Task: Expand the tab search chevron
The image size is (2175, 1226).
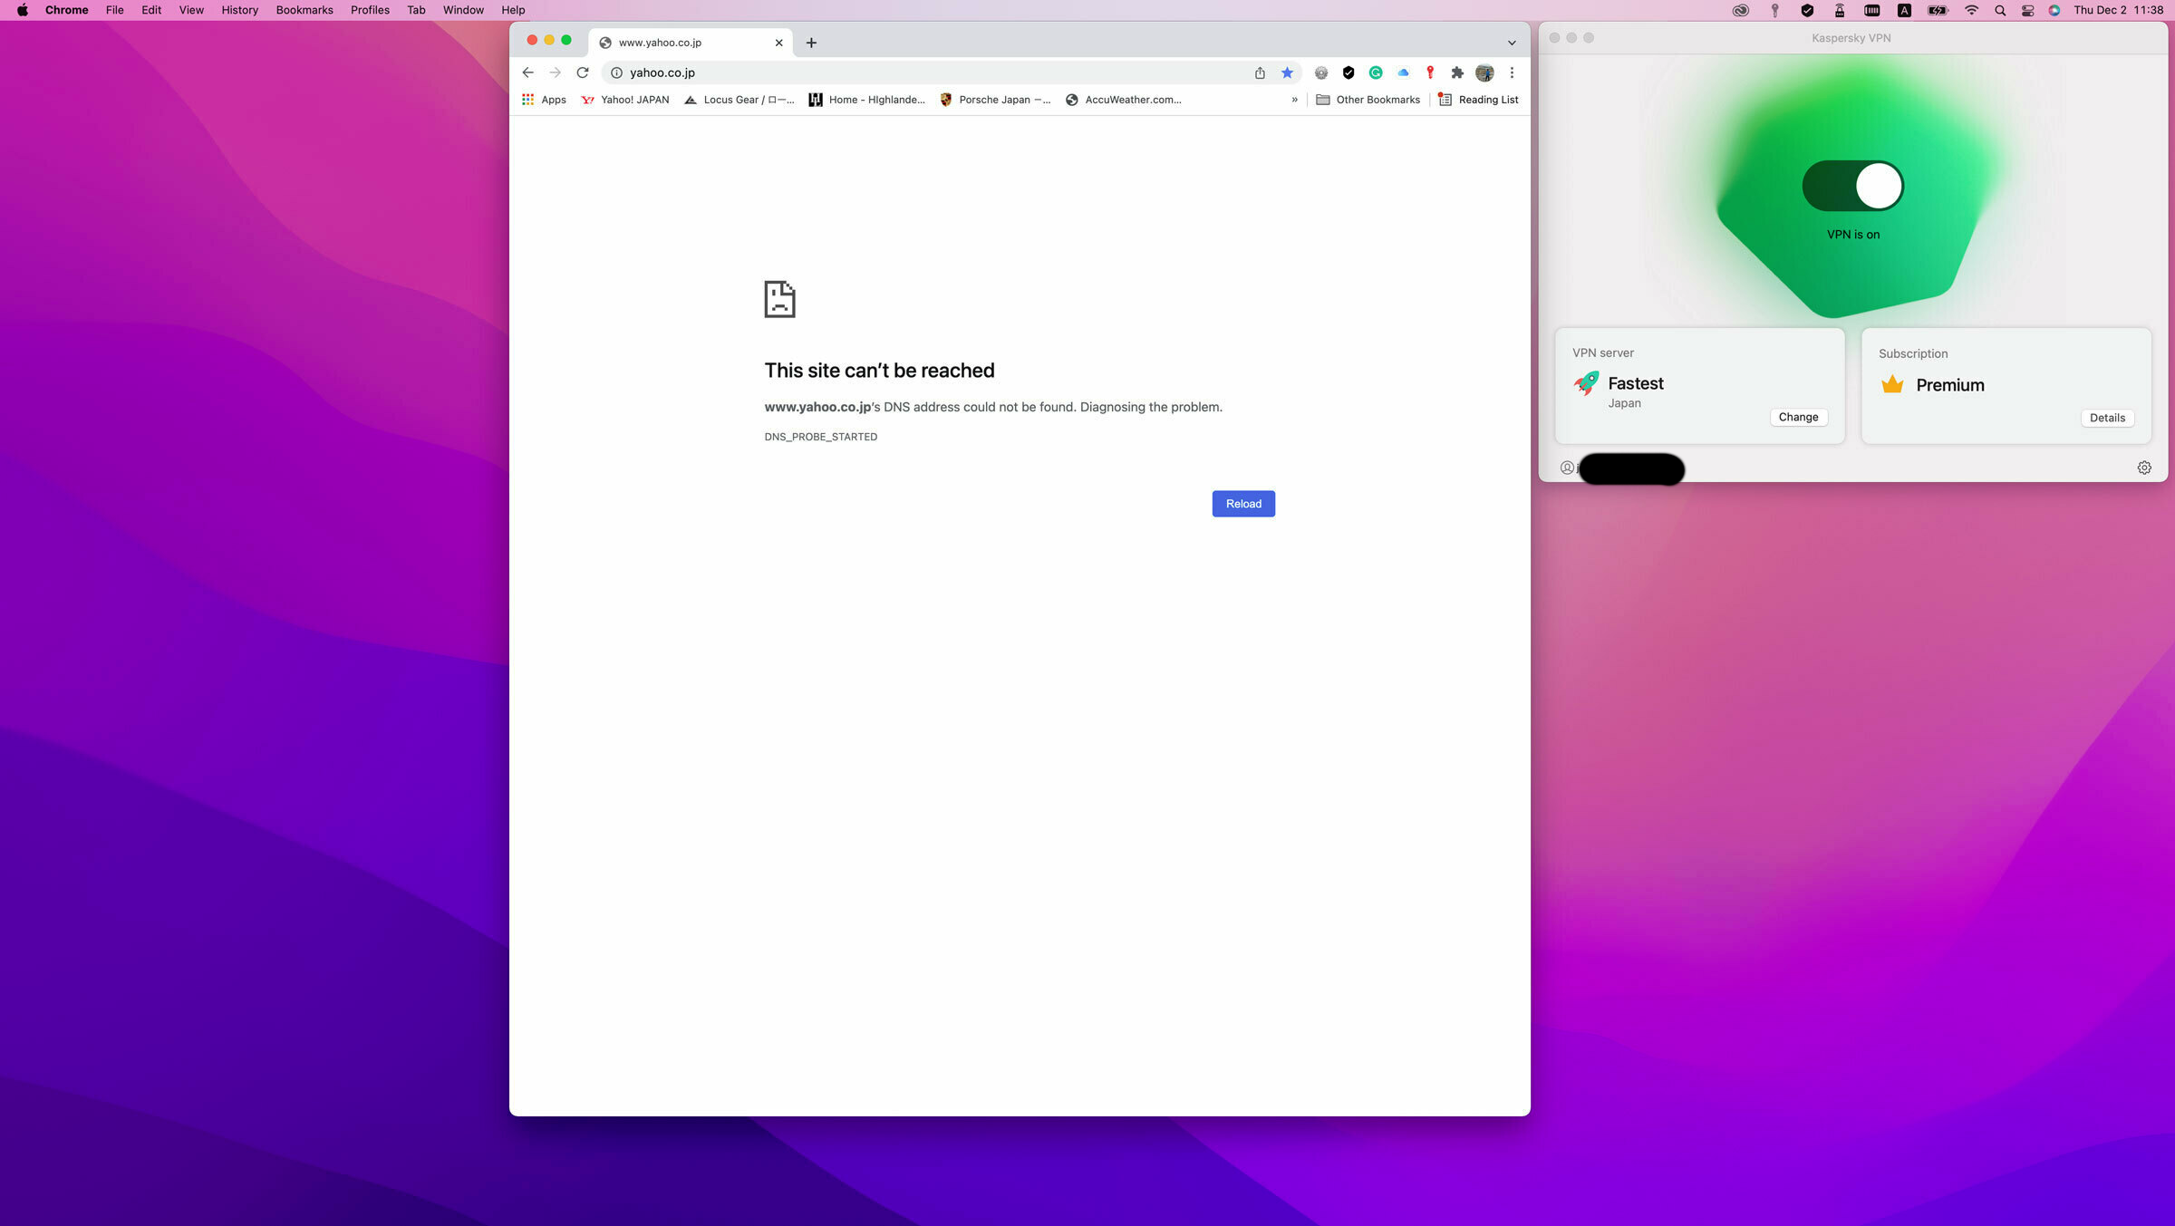Action: point(1512,43)
